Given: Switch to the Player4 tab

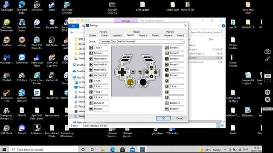Looking at the screenshot, I should tap(168, 35).
